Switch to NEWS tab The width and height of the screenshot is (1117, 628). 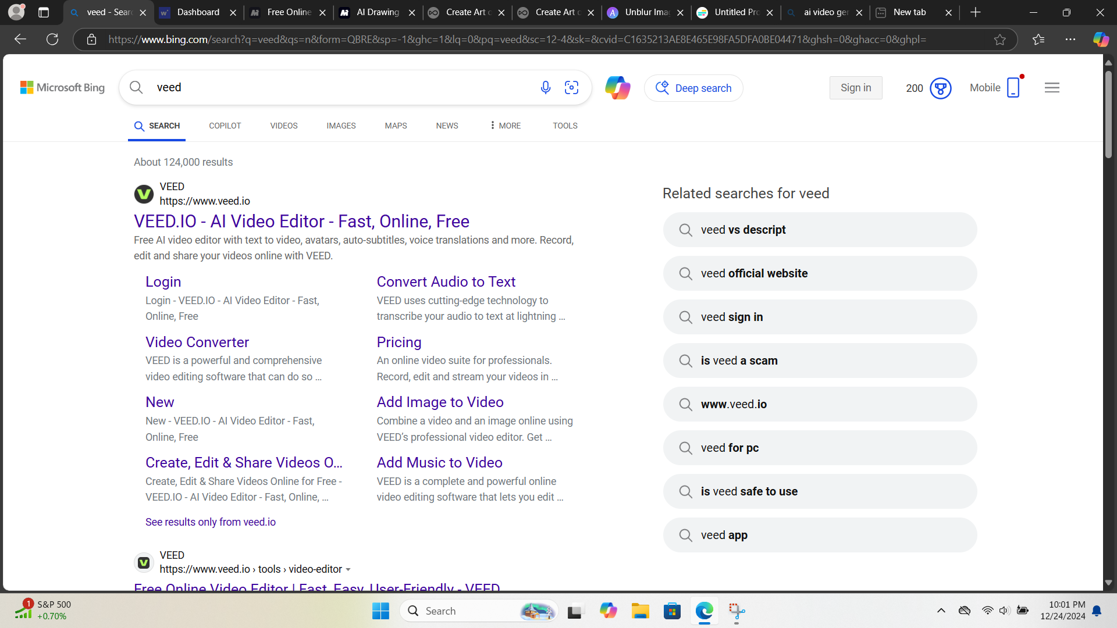coord(447,126)
